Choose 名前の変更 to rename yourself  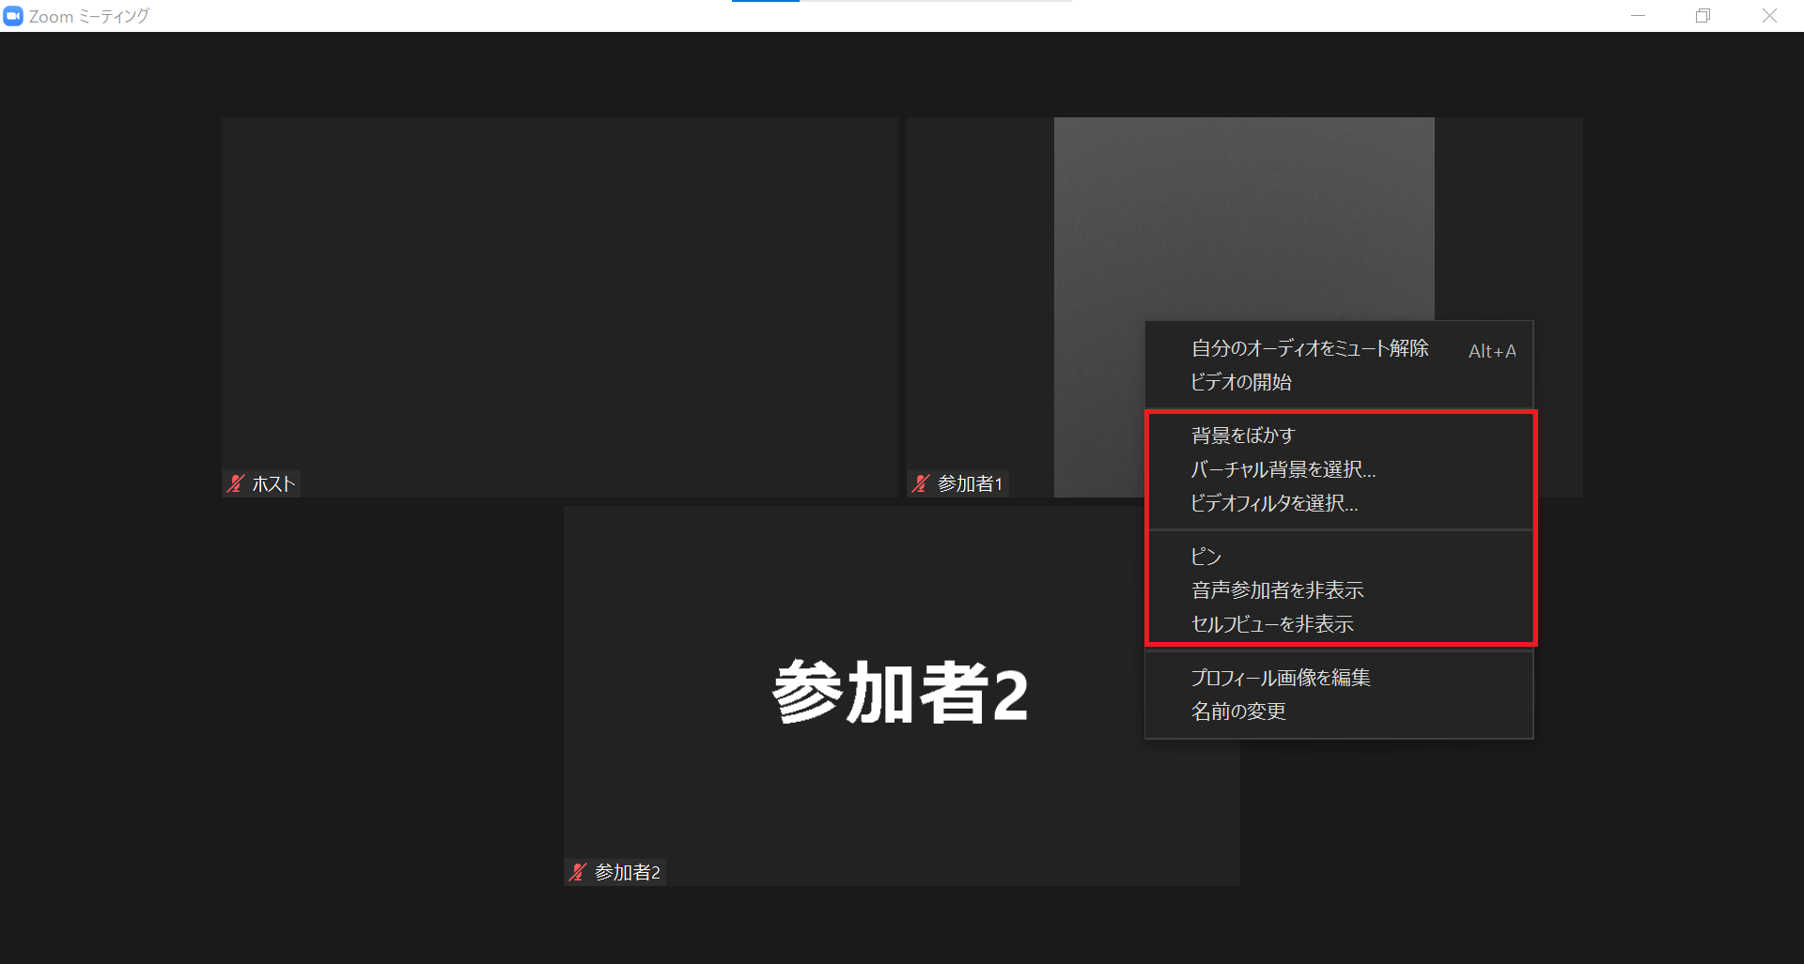click(1237, 712)
